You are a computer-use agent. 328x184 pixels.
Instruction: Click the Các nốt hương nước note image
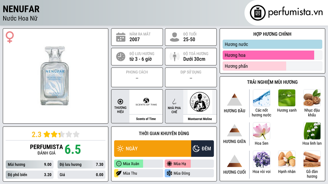[261, 98]
